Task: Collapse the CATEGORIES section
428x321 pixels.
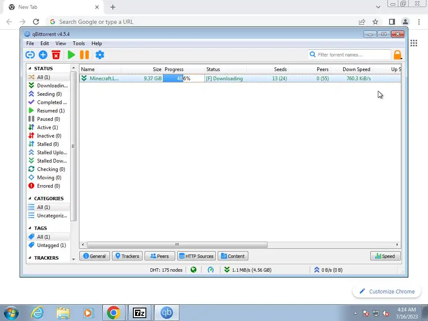Action: (30, 199)
